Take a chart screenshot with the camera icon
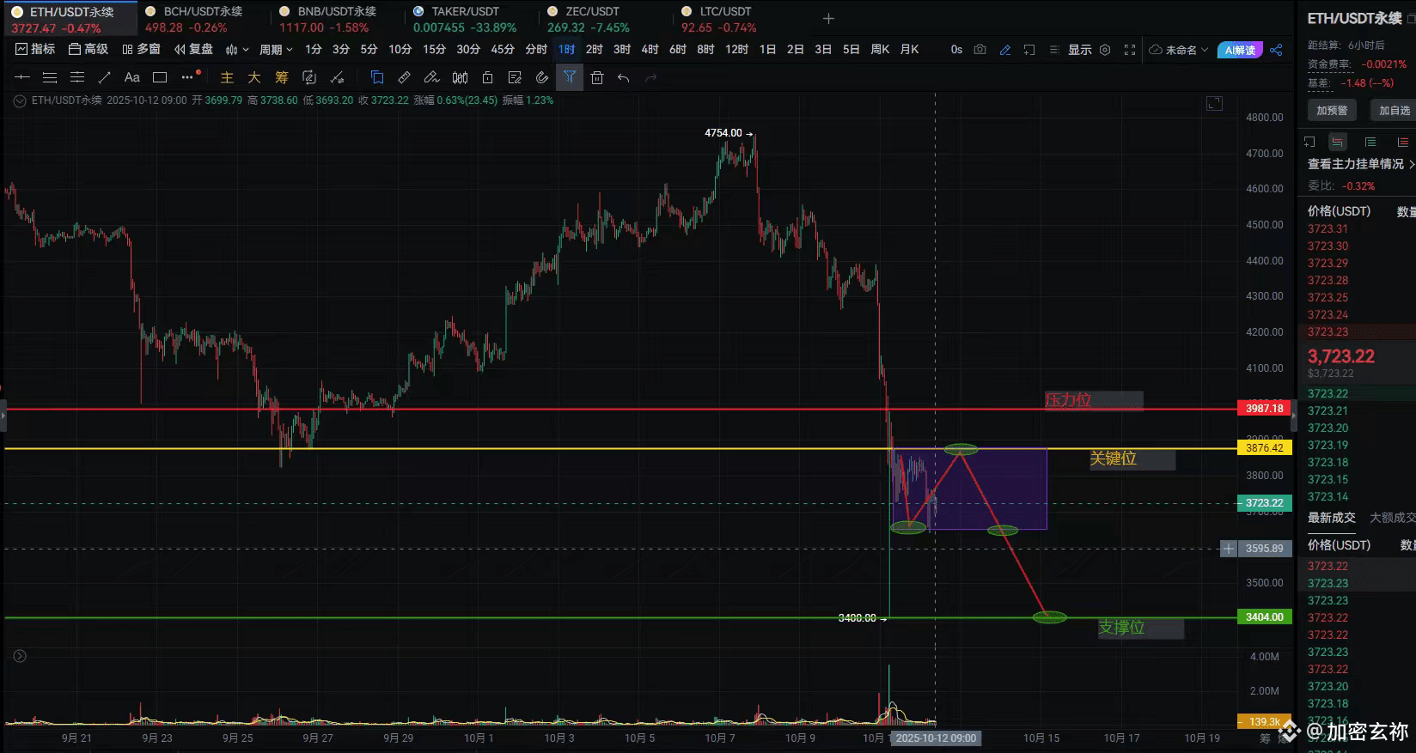The image size is (1416, 753). click(x=980, y=50)
